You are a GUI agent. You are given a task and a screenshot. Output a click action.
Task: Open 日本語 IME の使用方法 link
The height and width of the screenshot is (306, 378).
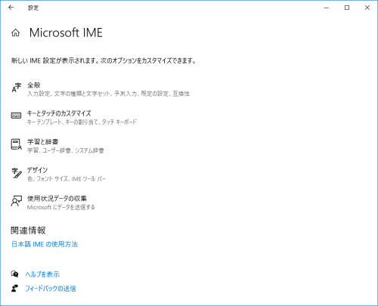[45, 244]
